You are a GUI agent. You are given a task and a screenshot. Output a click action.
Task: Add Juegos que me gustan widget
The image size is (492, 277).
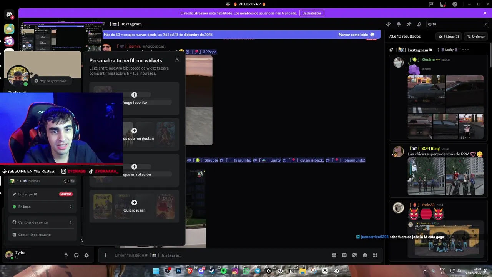[x=134, y=134]
